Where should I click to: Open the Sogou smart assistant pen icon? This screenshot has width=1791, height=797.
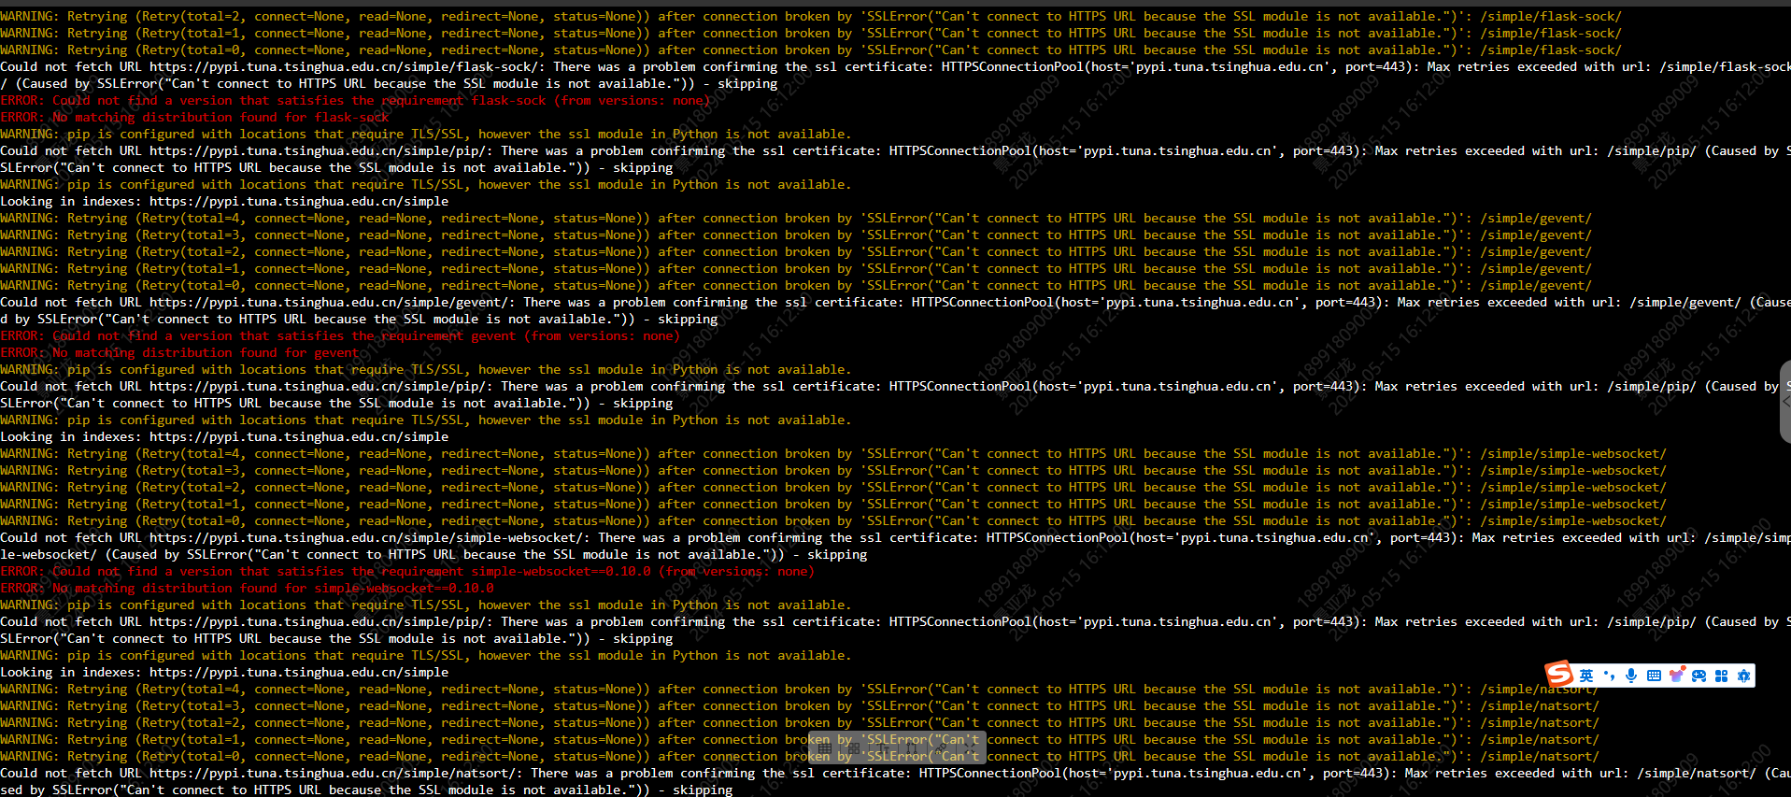pyautogui.click(x=1743, y=676)
